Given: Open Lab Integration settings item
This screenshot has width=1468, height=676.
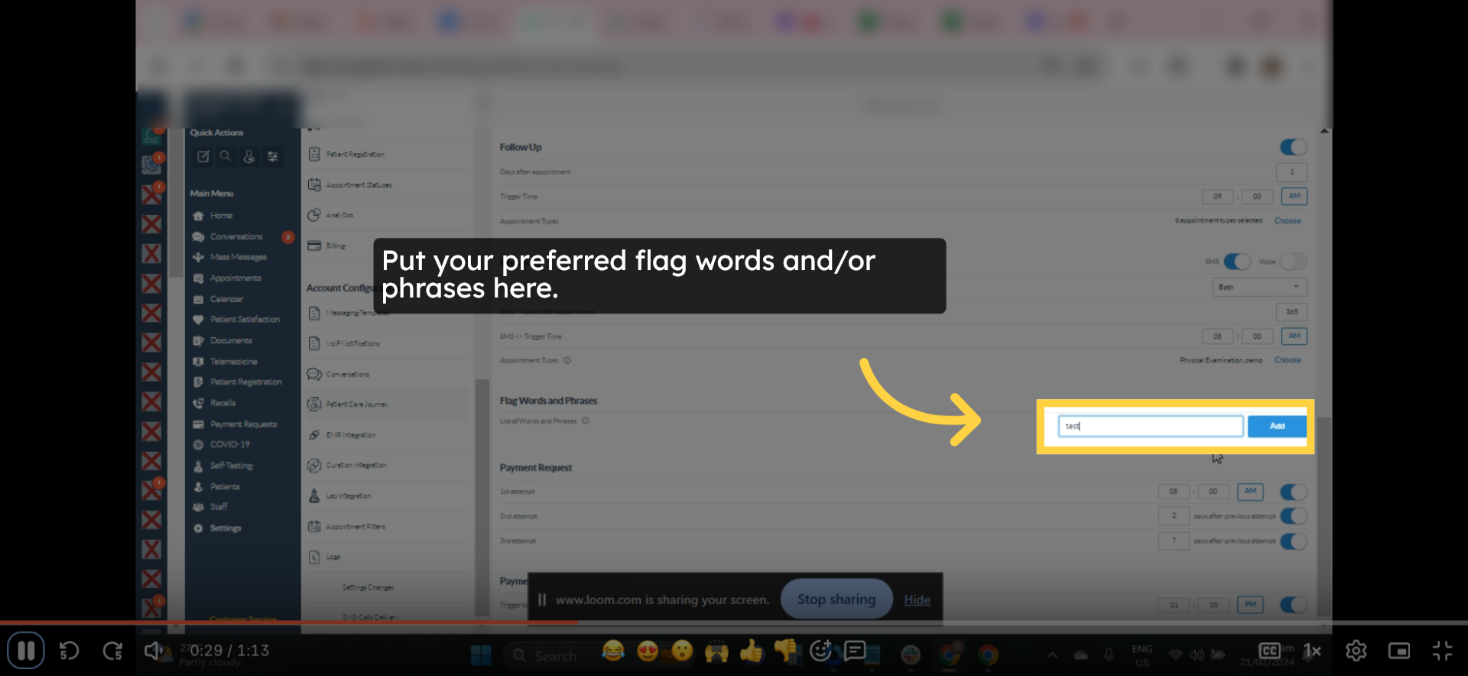Looking at the screenshot, I should 386,496.
